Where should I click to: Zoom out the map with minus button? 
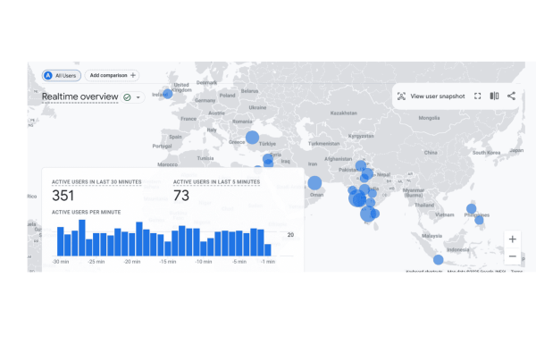click(513, 256)
